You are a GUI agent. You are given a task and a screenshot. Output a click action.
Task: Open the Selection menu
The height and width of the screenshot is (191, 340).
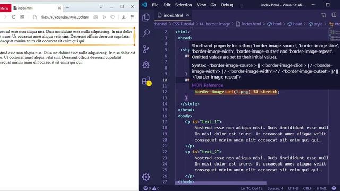tap(183, 5)
